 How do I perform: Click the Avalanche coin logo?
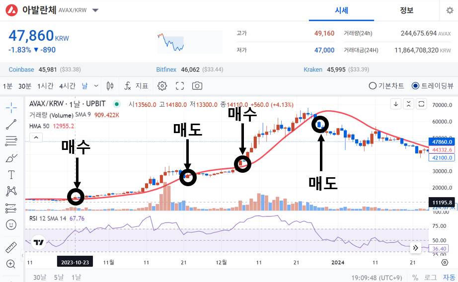coord(12,10)
